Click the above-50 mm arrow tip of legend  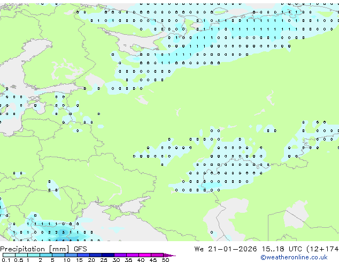click(x=169, y=255)
